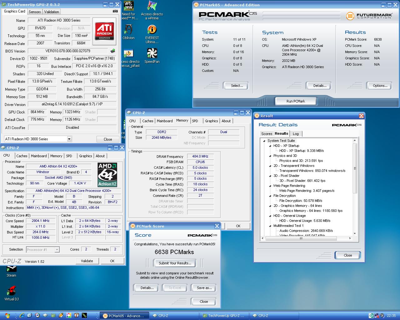Open the GPU-Z card selector dropdown
The image size is (400, 320).
69,139
